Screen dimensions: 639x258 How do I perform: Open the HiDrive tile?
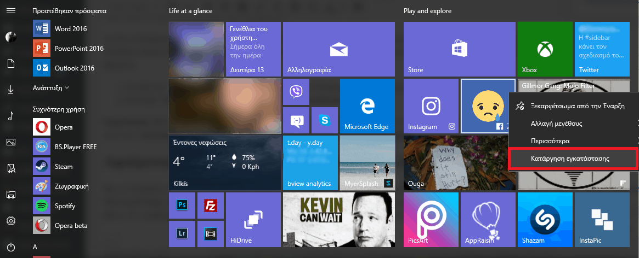click(253, 220)
